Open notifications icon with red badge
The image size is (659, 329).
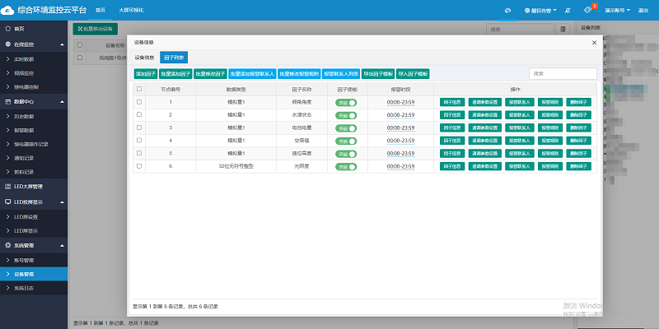(588, 10)
